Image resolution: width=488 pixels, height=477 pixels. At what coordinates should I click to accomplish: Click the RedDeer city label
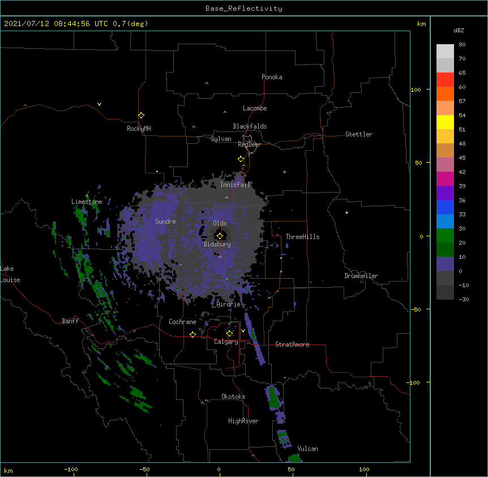249,144
